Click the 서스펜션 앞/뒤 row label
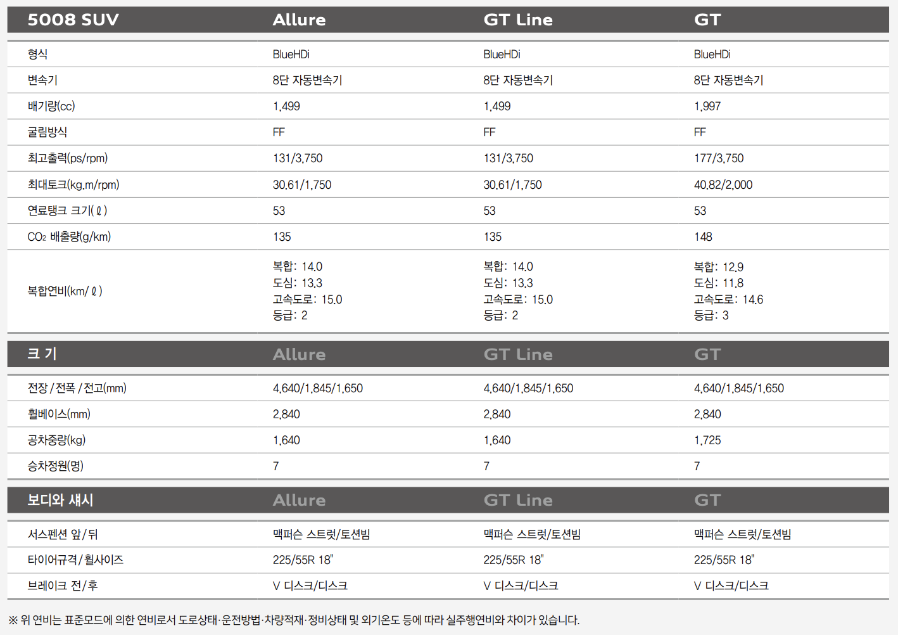The image size is (898, 635). tap(63, 534)
